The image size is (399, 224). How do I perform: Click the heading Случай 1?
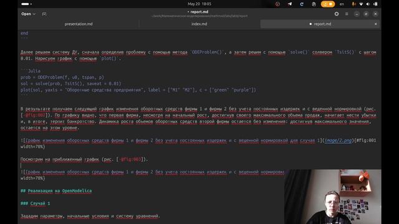pos(36,203)
